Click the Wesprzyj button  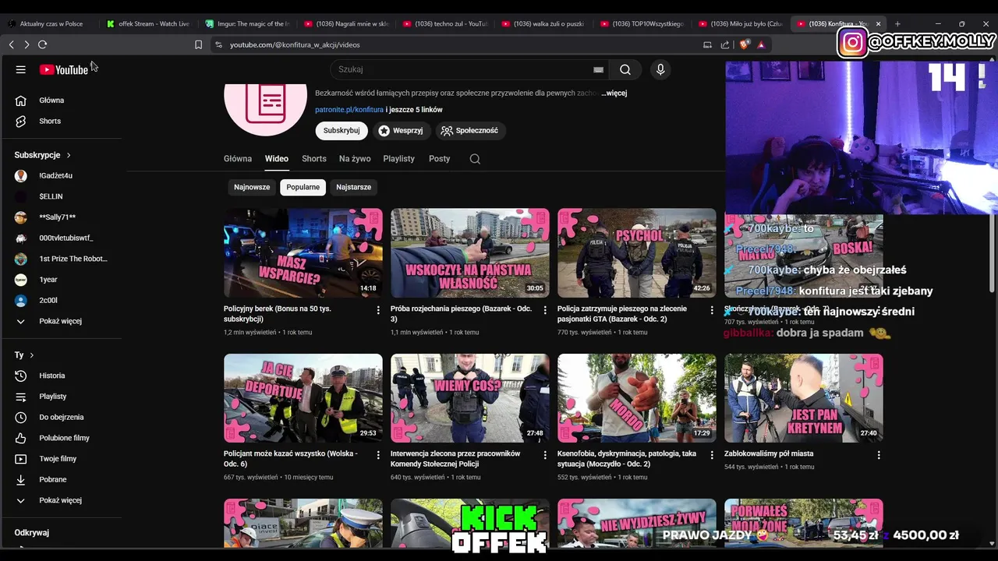coord(401,131)
